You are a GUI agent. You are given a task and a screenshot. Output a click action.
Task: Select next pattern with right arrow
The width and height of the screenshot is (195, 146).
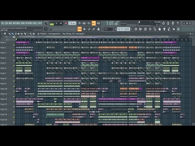click(132, 29)
